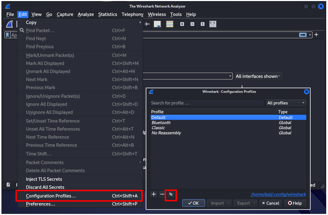The height and width of the screenshot is (215, 328).
Task: Open the /home/kali/.config/wireshark link
Action: [x=278, y=194]
